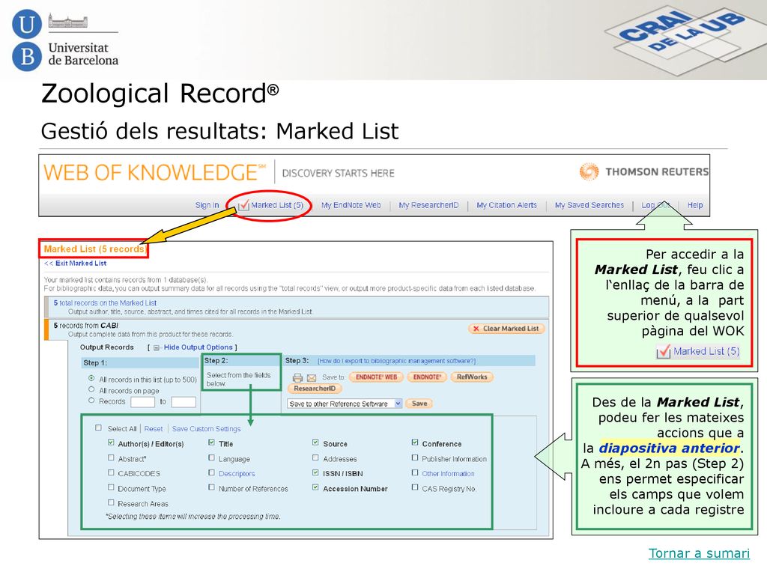Click the Marked List (5) icon in the red note box
This screenshot has height=575, width=767.
coord(664,351)
